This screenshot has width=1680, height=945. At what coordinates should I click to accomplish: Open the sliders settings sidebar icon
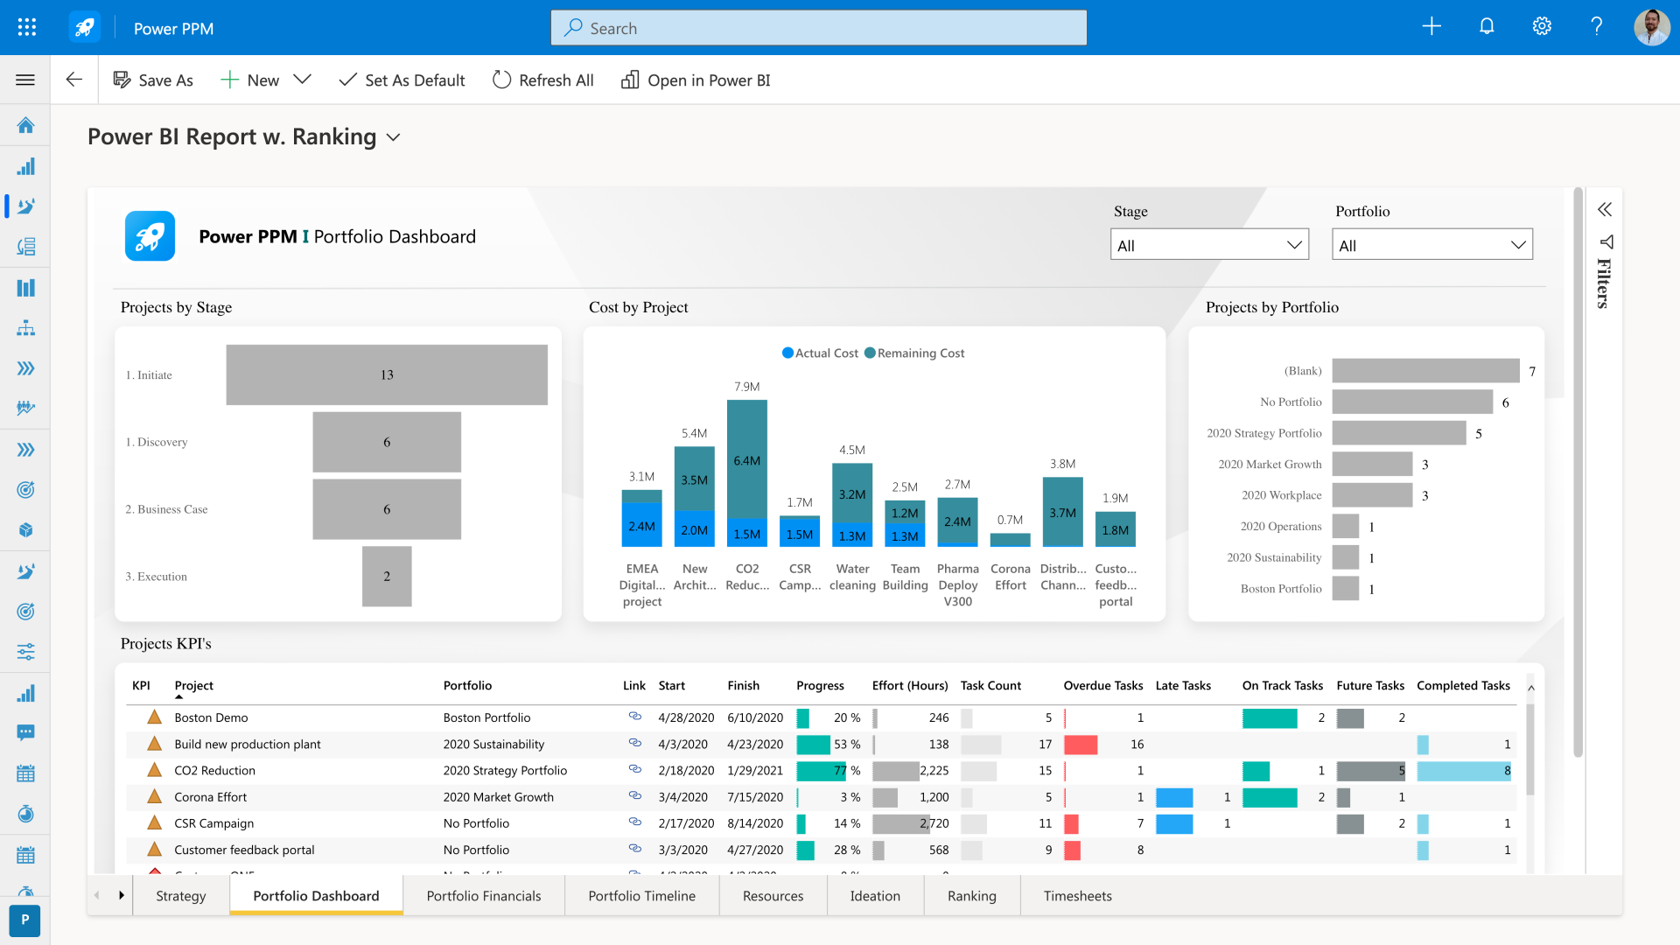(25, 652)
